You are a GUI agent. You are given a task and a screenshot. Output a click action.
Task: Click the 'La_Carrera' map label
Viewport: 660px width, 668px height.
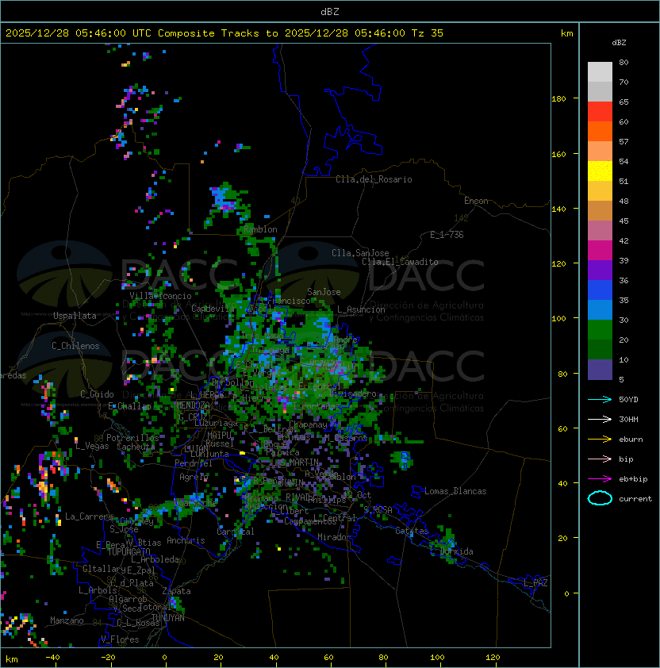click(x=90, y=516)
